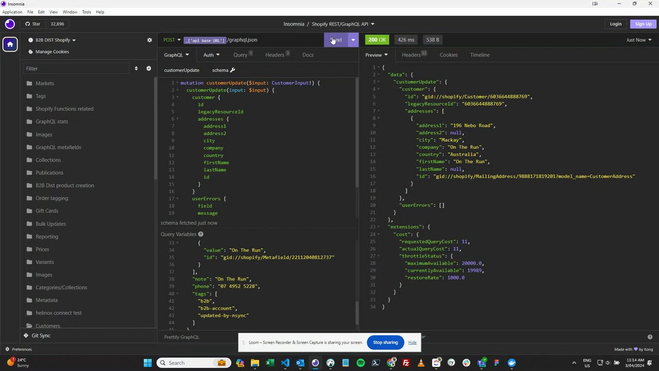Fold the mutation customerUpdate line in the editor

click(177, 83)
